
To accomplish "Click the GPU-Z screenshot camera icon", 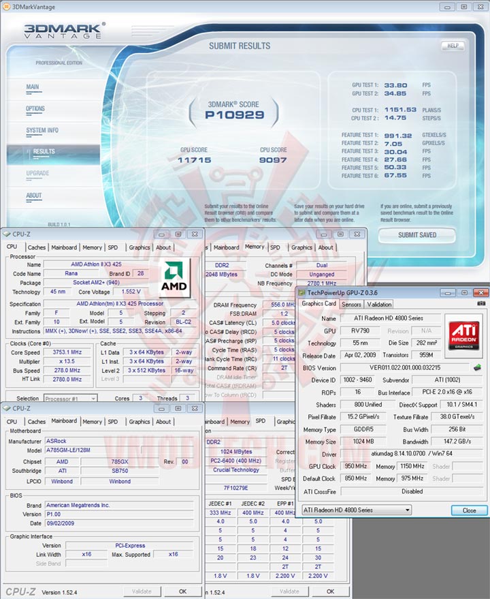I will (x=481, y=303).
